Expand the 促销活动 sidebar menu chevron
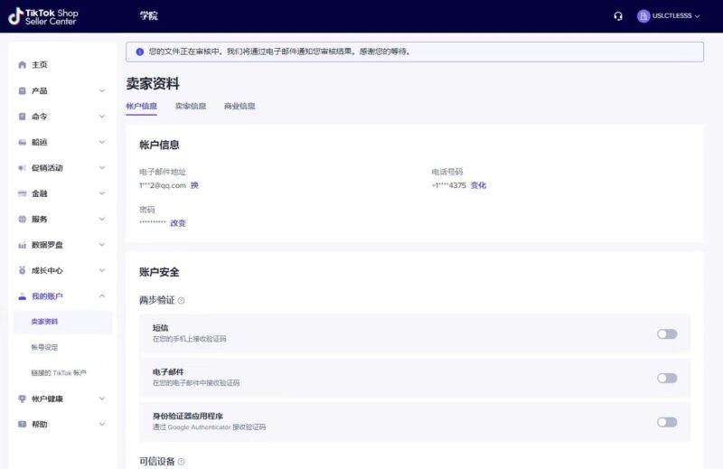This screenshot has width=723, height=469. (x=102, y=168)
